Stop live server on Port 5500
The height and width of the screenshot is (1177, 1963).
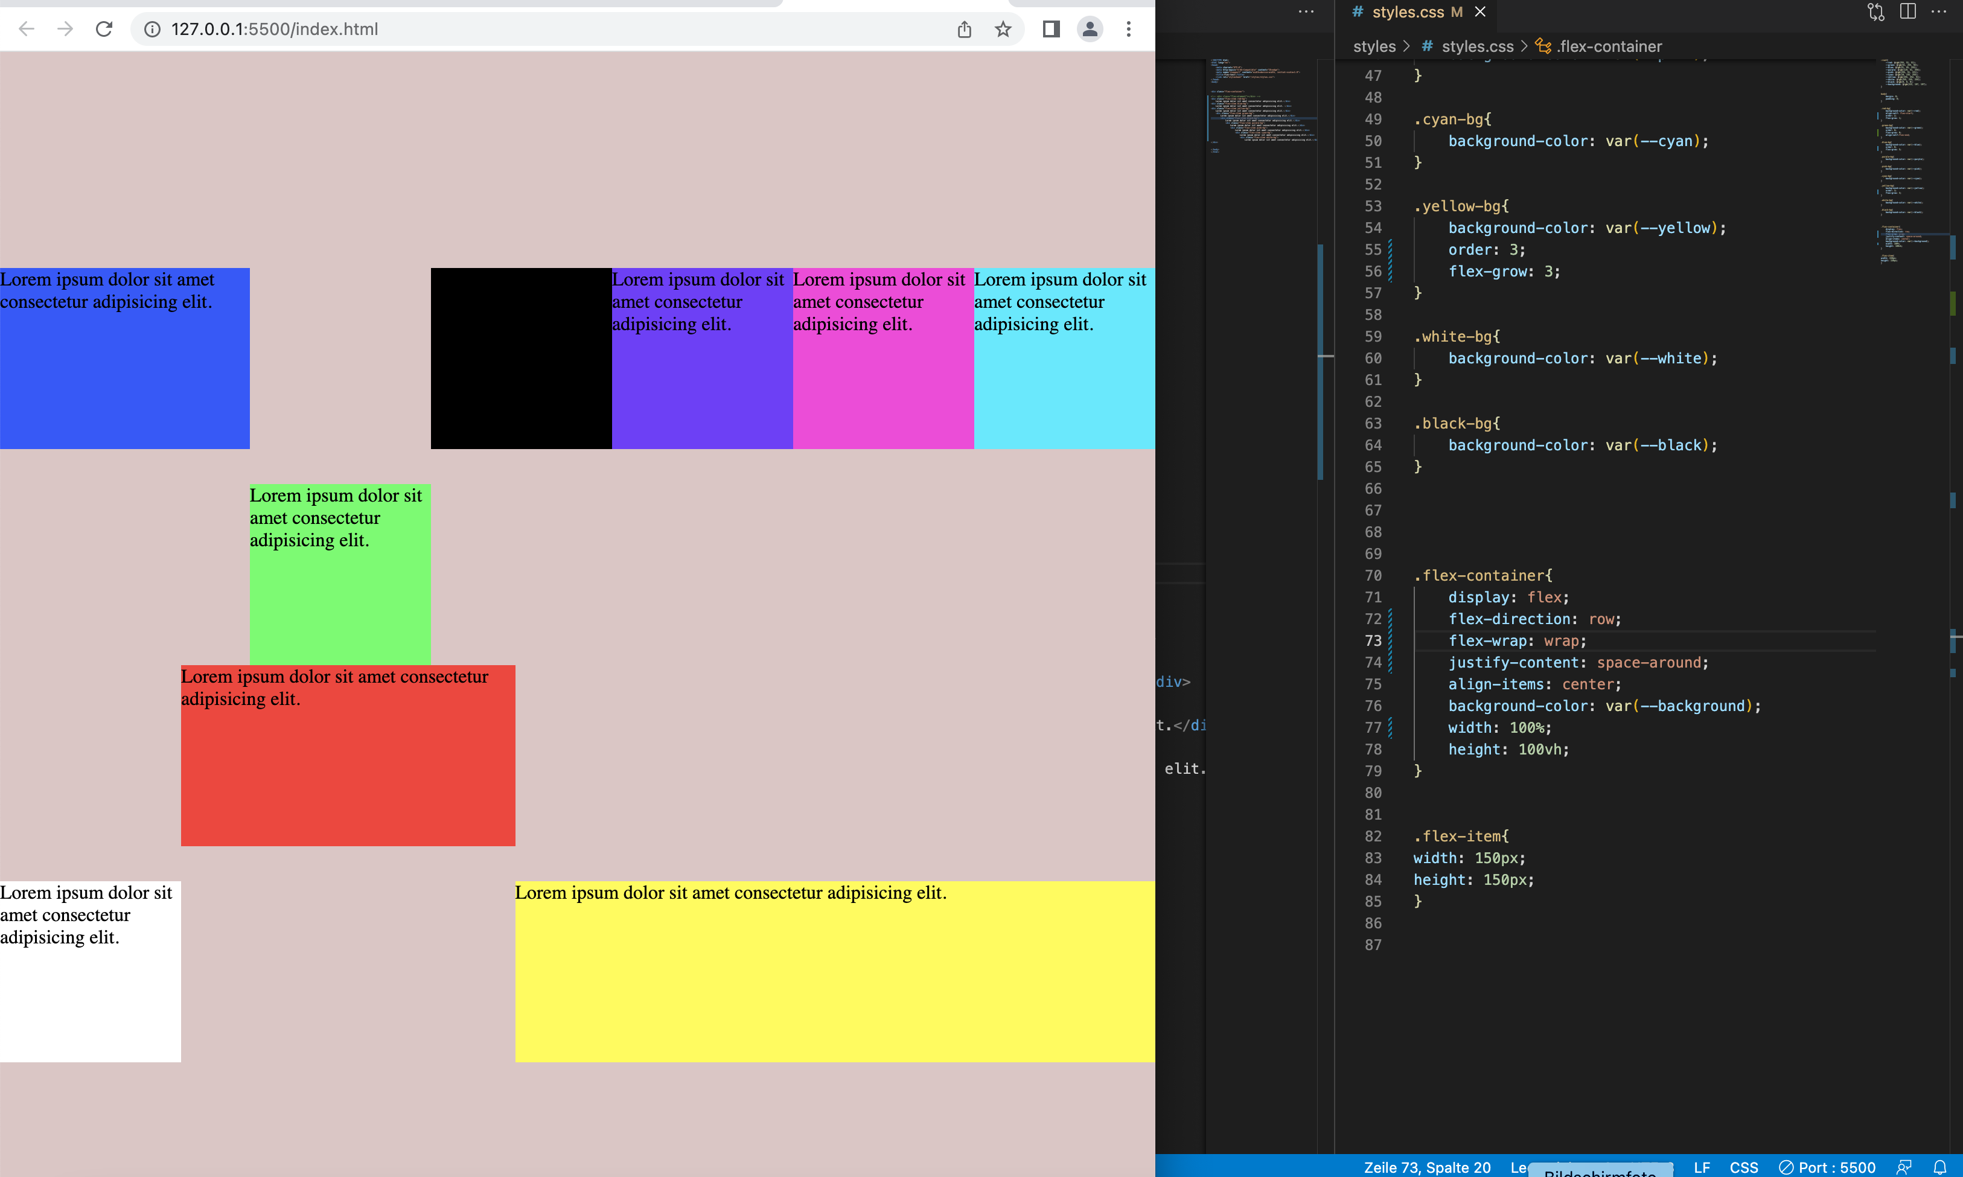click(1827, 1167)
